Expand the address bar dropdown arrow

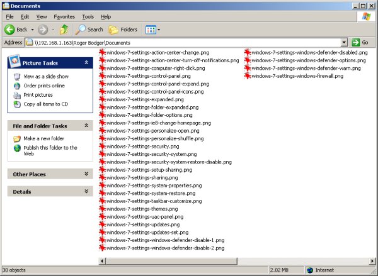tap(344, 42)
